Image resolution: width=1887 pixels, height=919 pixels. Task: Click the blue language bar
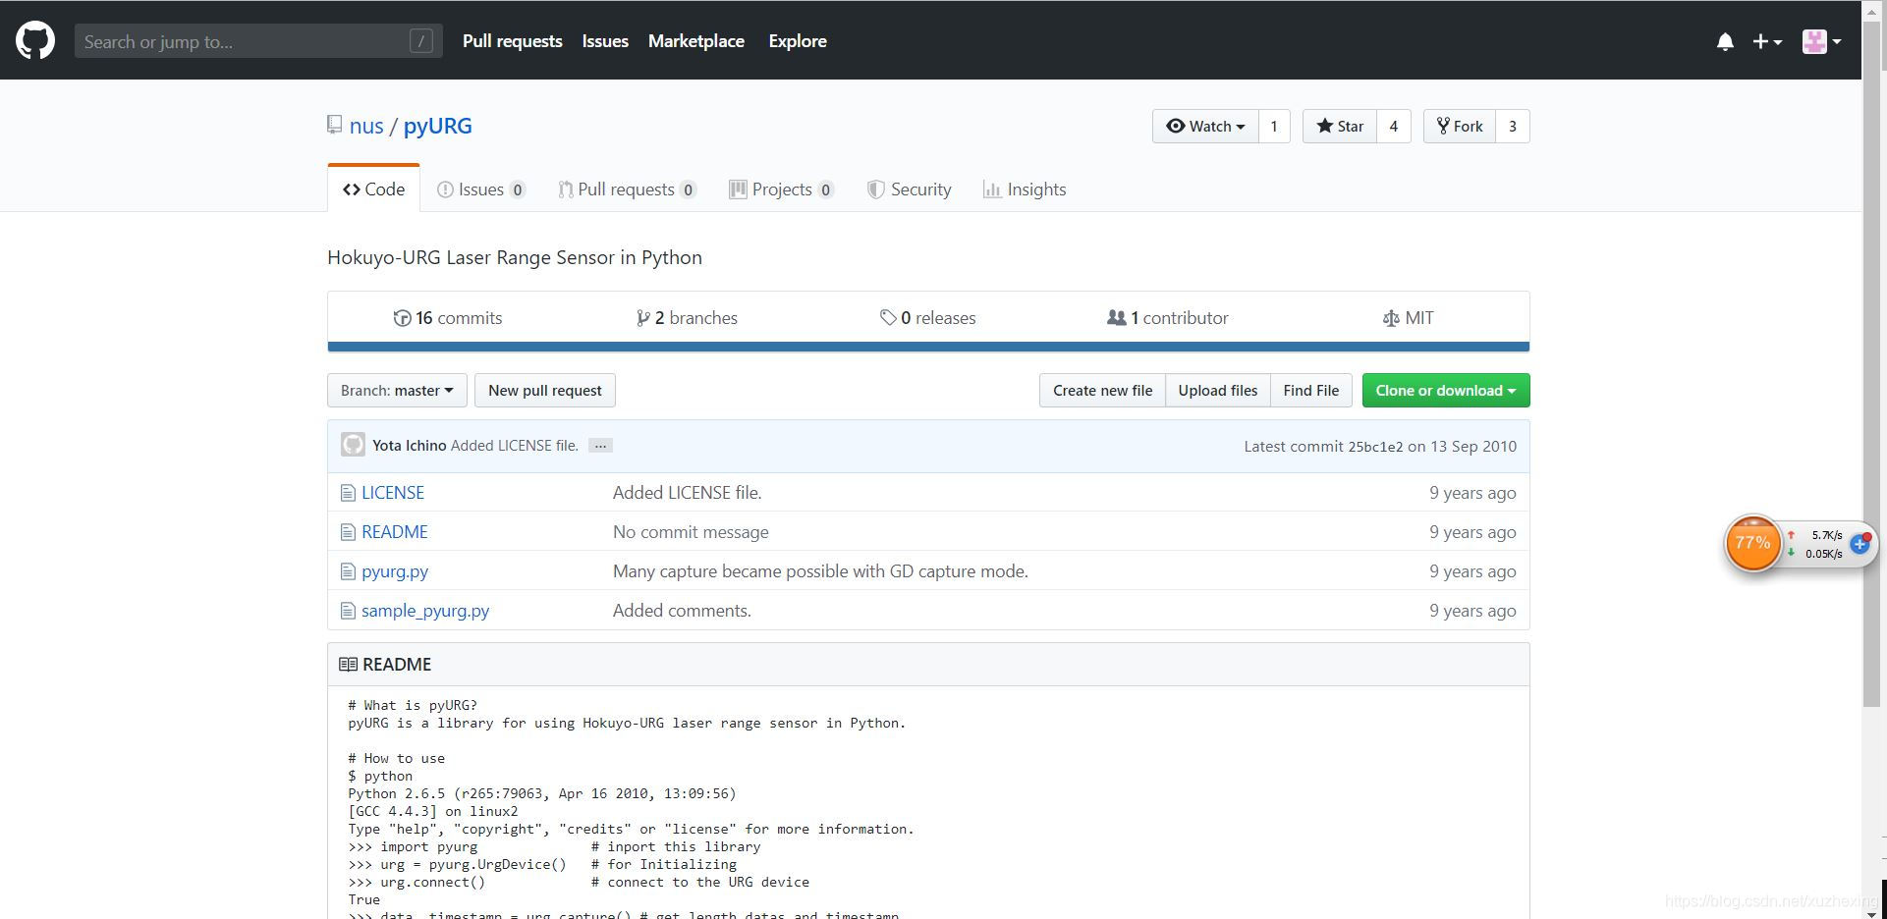[928, 347]
